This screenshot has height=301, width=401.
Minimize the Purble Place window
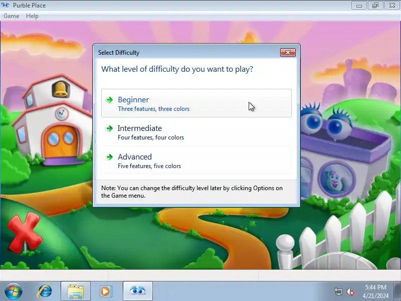click(359, 6)
